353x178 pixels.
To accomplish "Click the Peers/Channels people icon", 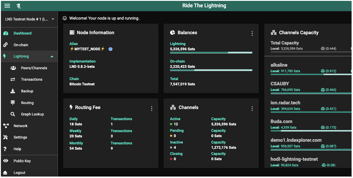I will coord(13,68).
